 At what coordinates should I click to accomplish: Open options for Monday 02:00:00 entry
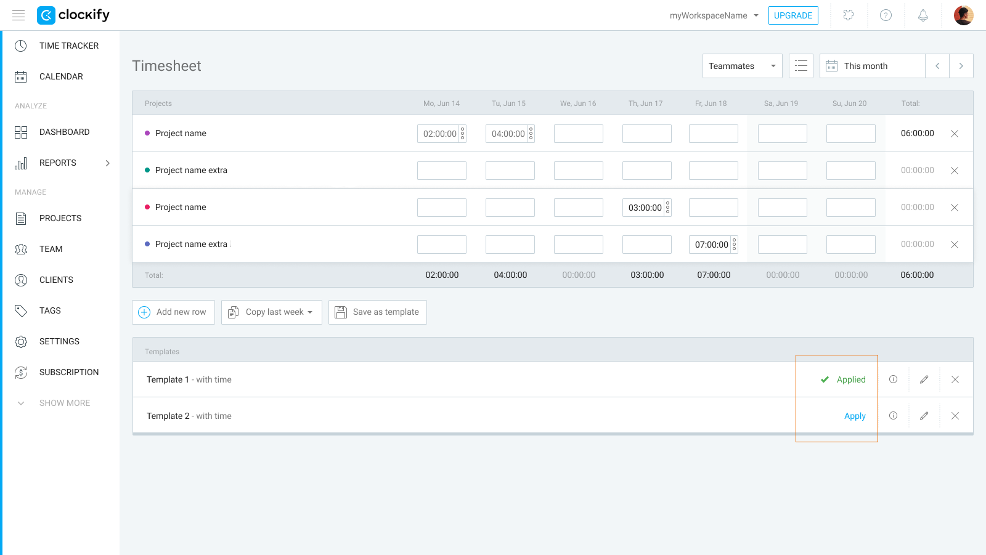(x=463, y=134)
